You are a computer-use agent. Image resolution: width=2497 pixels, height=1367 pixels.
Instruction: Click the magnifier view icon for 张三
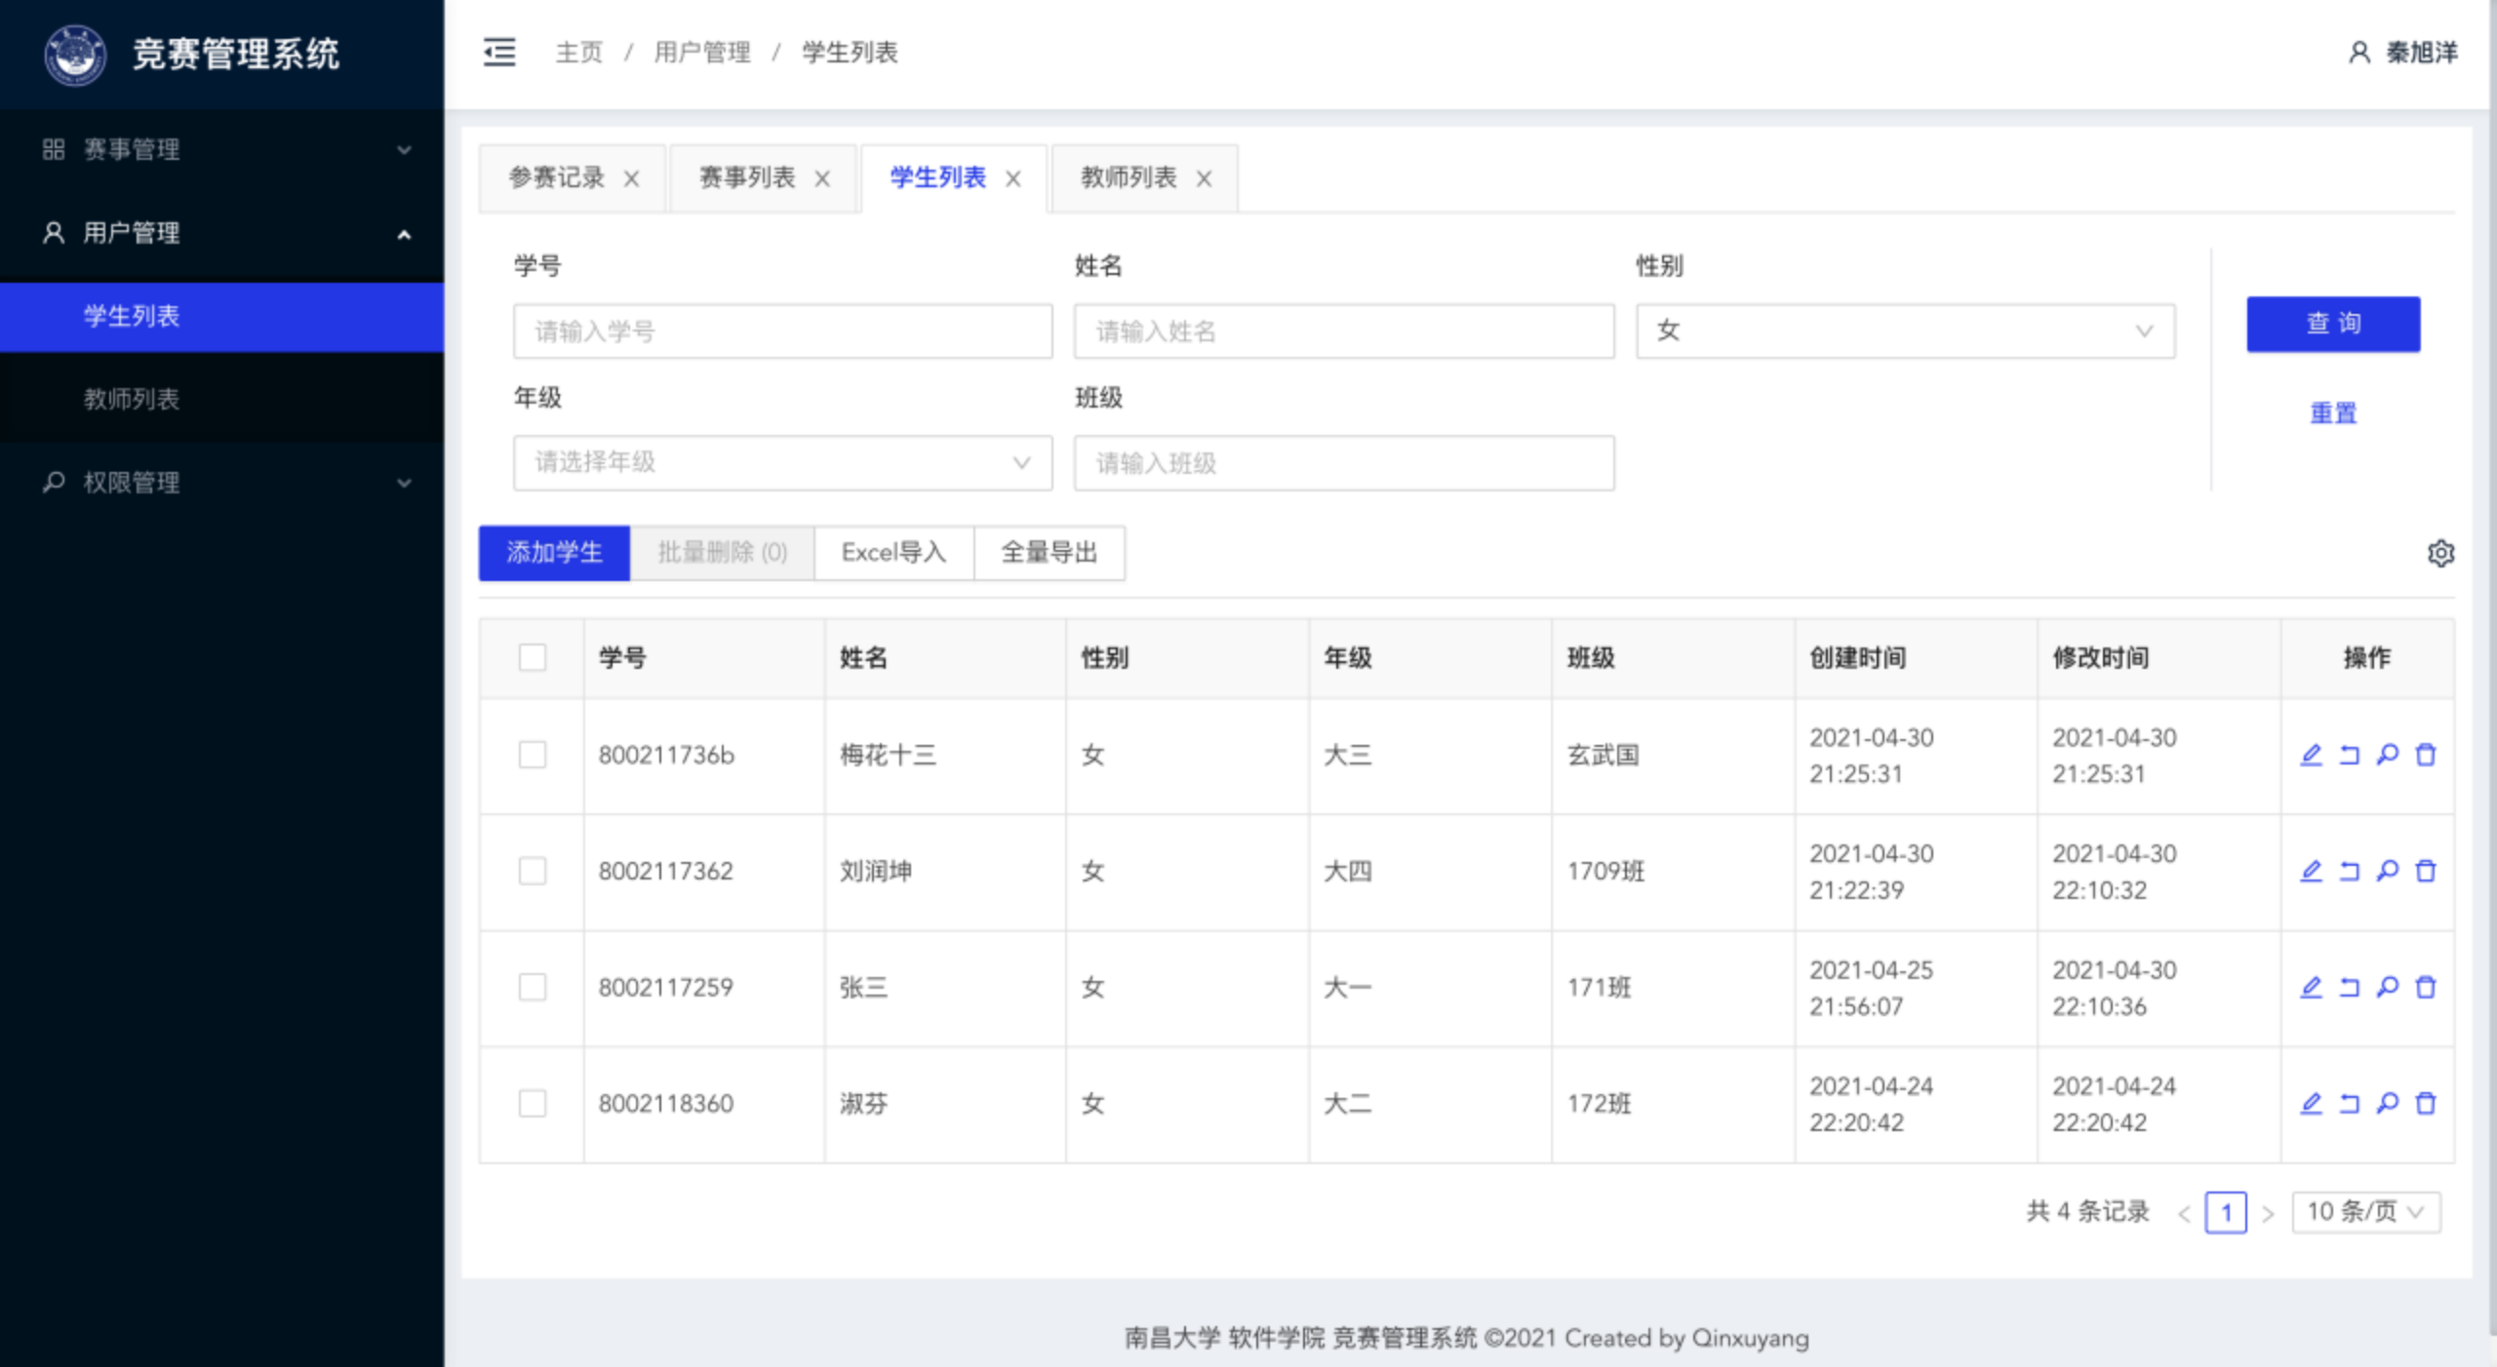coord(2387,987)
